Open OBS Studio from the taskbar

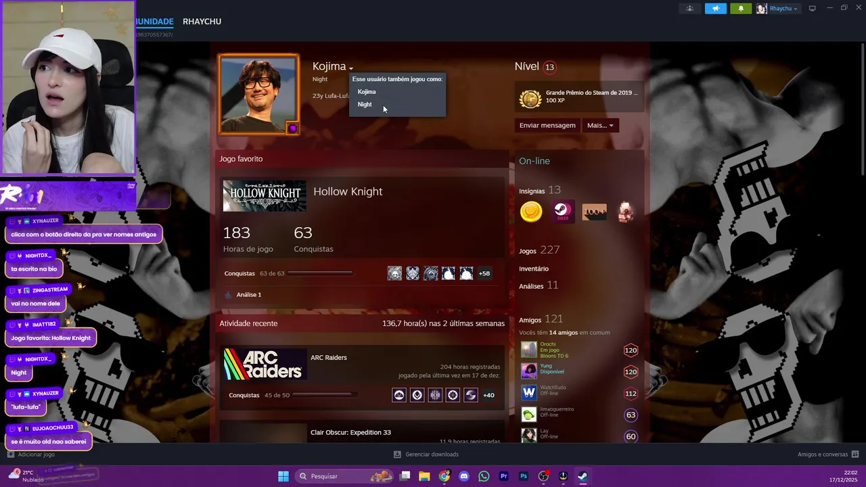(x=543, y=476)
